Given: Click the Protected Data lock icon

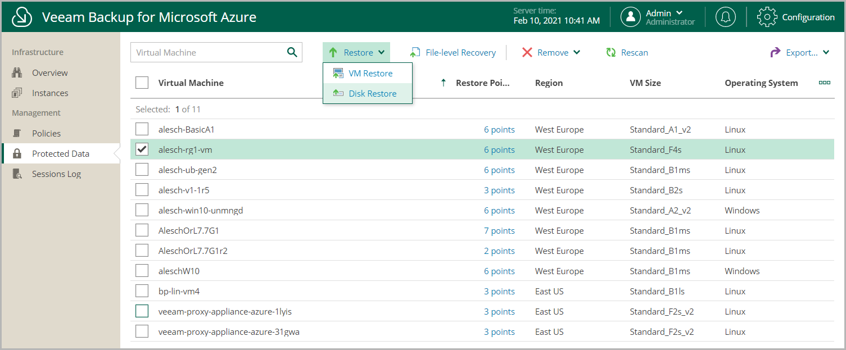Looking at the screenshot, I should pyautogui.click(x=17, y=153).
